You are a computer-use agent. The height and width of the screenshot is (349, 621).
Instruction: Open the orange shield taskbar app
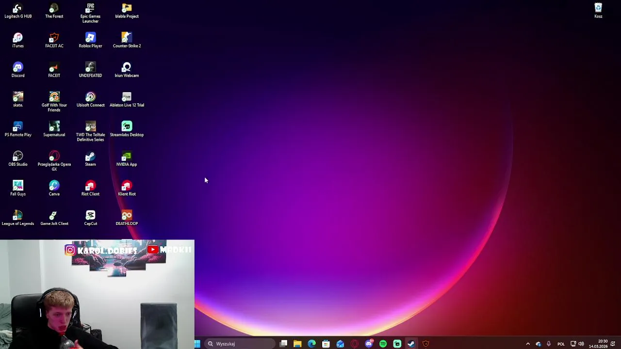tap(425, 344)
